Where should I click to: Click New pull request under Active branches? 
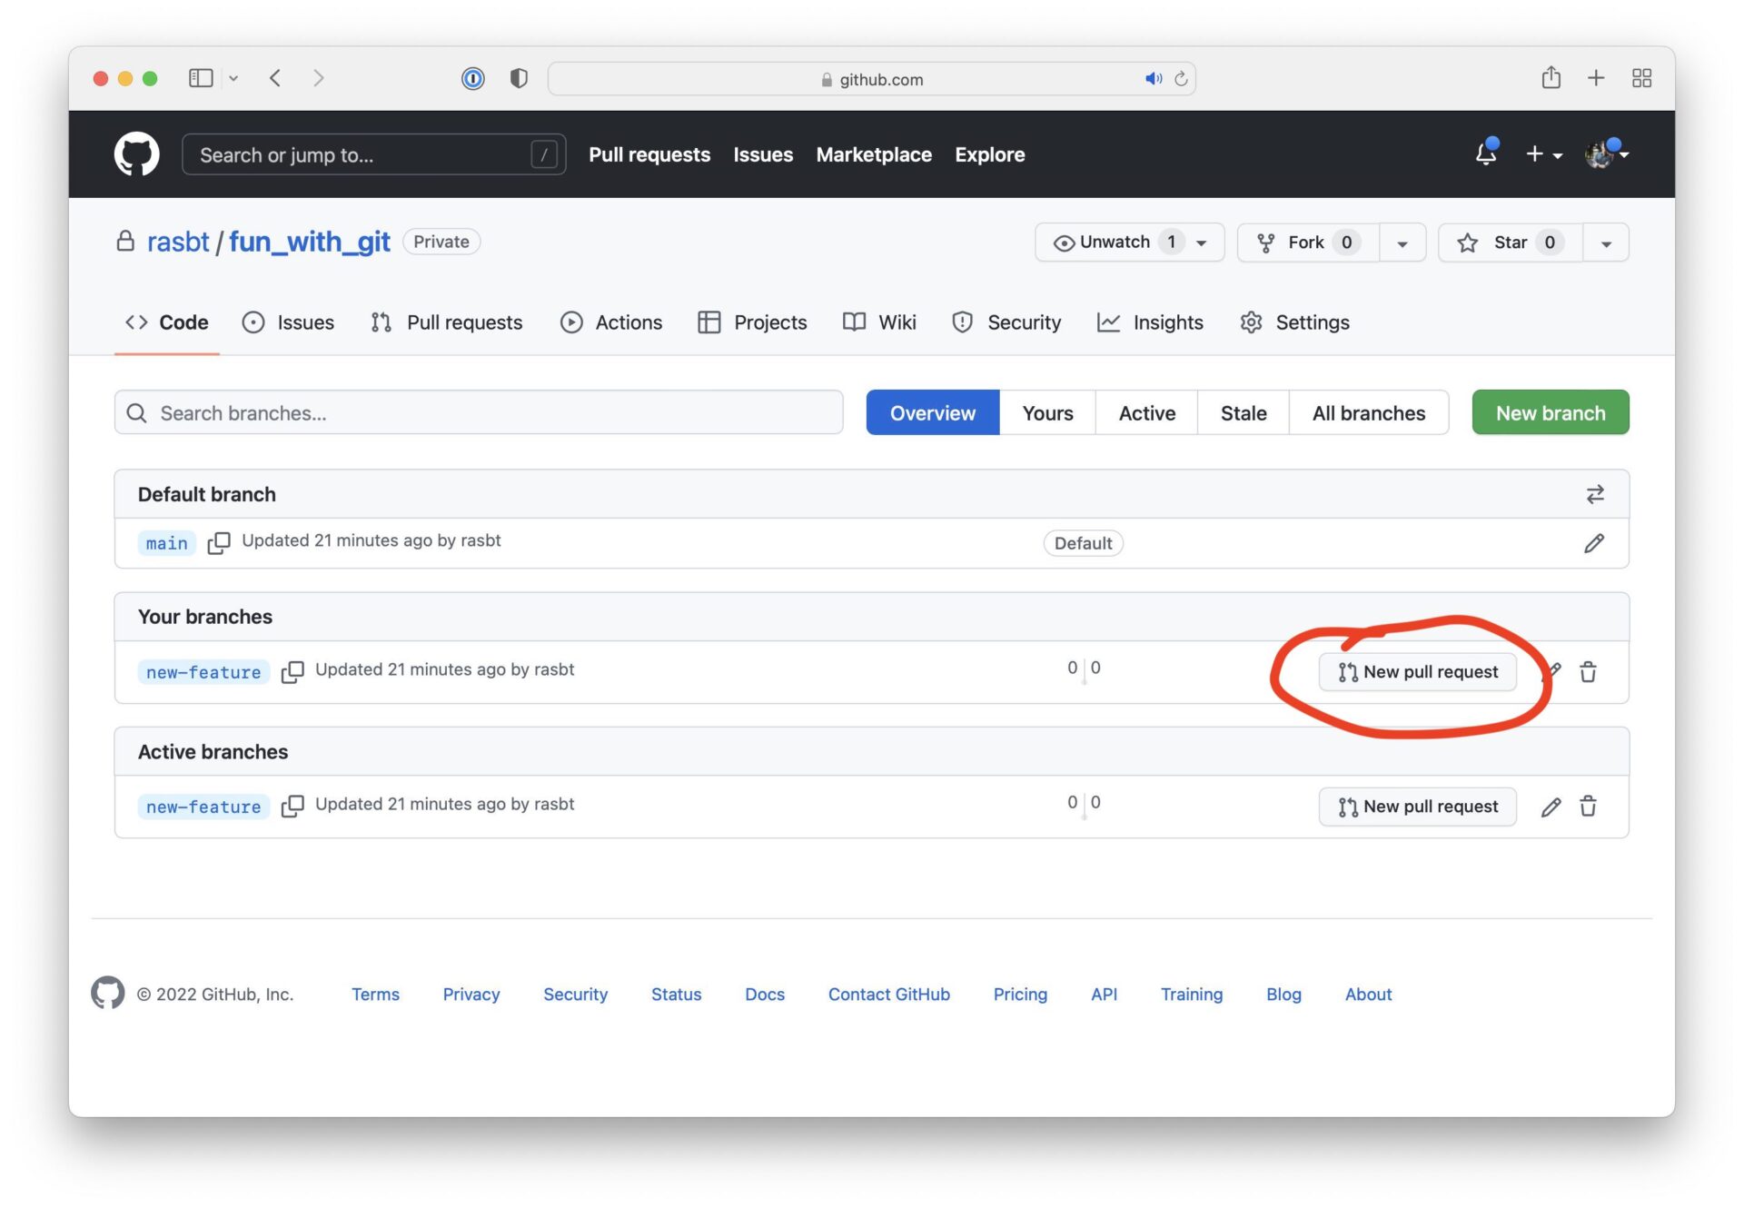1417,807
